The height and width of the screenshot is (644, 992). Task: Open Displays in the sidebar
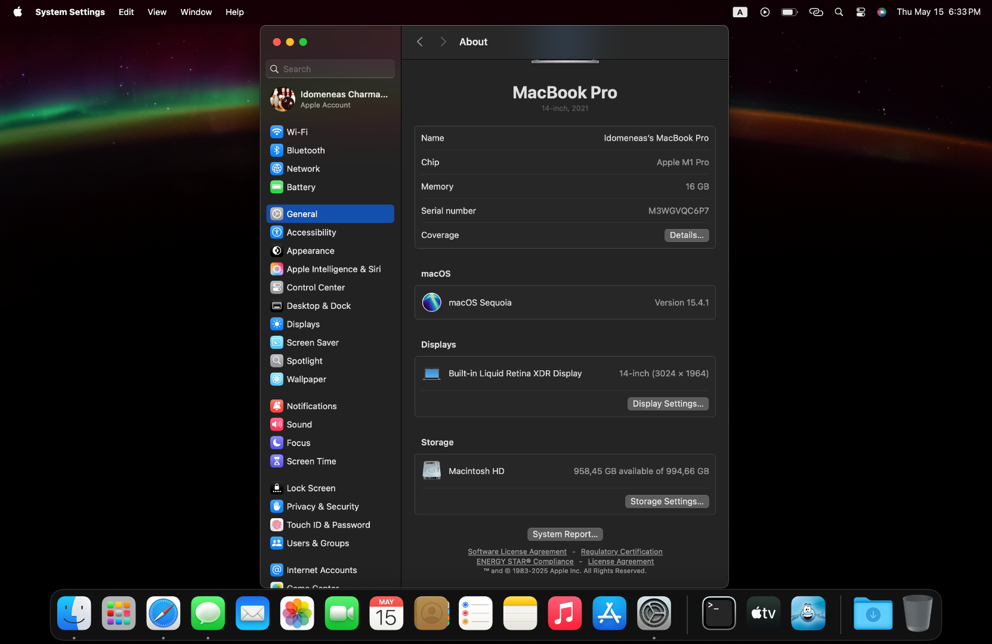coord(330,324)
